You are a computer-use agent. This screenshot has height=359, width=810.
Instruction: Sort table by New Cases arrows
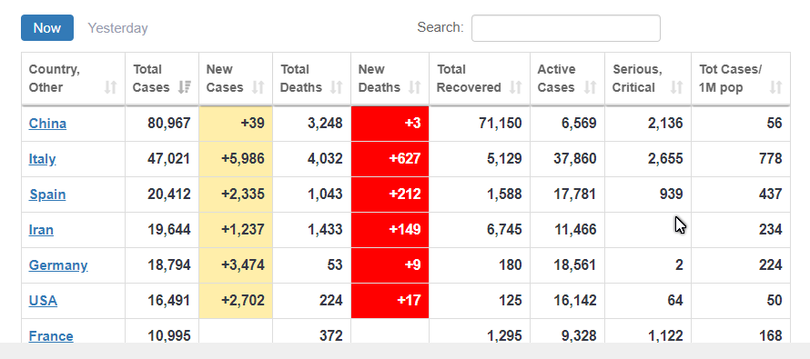[x=258, y=87]
